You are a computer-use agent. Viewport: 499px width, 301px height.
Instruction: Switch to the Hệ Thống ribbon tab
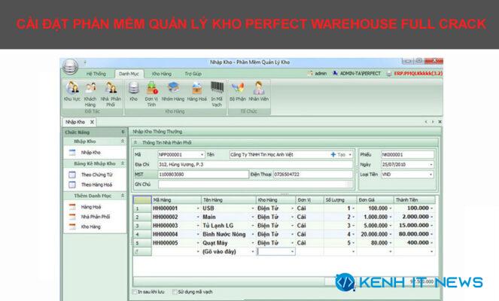click(96, 74)
